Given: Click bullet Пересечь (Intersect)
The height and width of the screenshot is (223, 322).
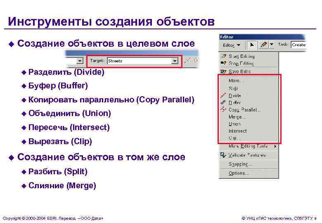Looking at the screenshot, I should [69, 127].
